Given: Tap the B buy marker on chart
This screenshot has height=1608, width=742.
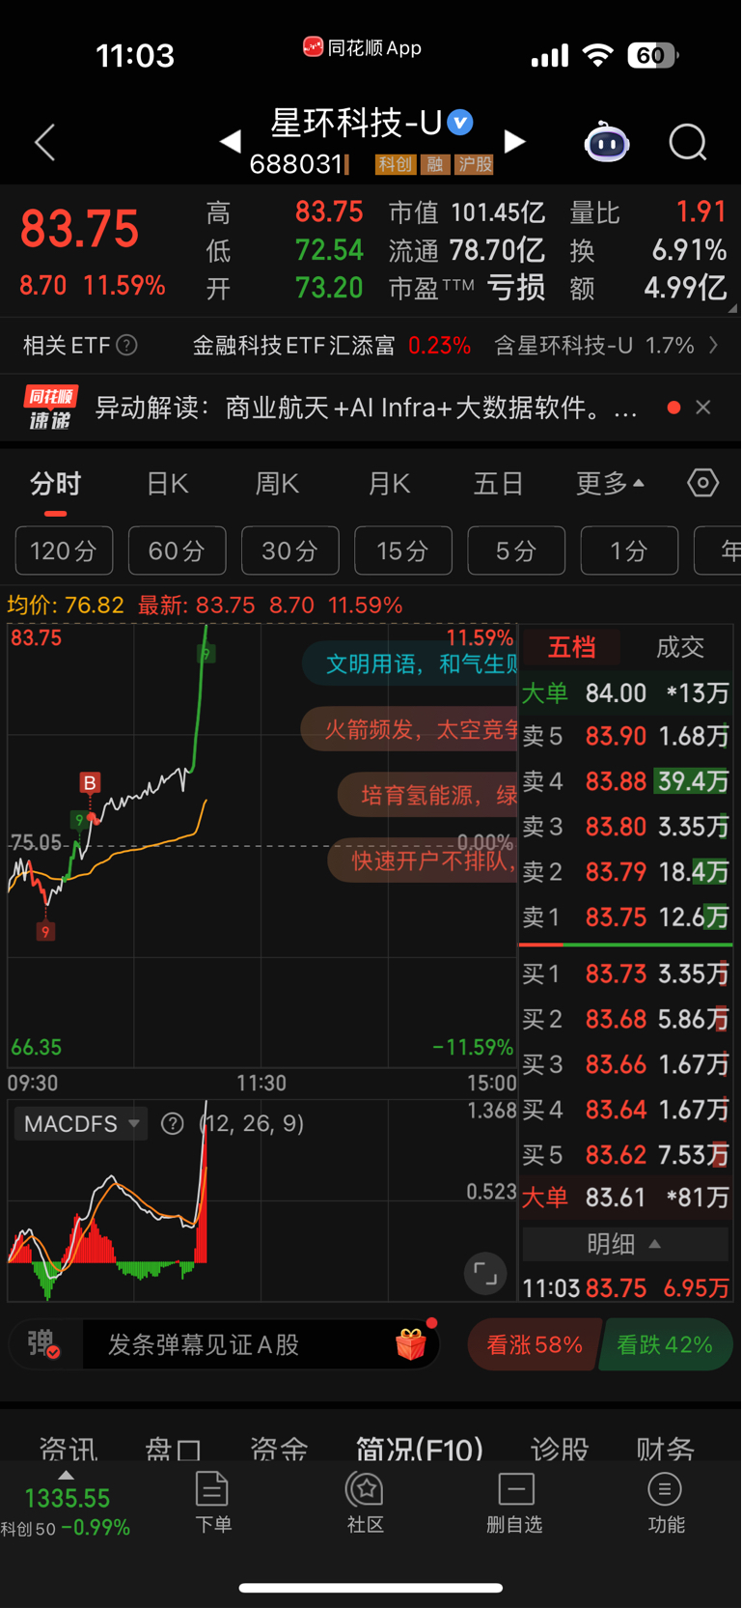Looking at the screenshot, I should [x=90, y=782].
